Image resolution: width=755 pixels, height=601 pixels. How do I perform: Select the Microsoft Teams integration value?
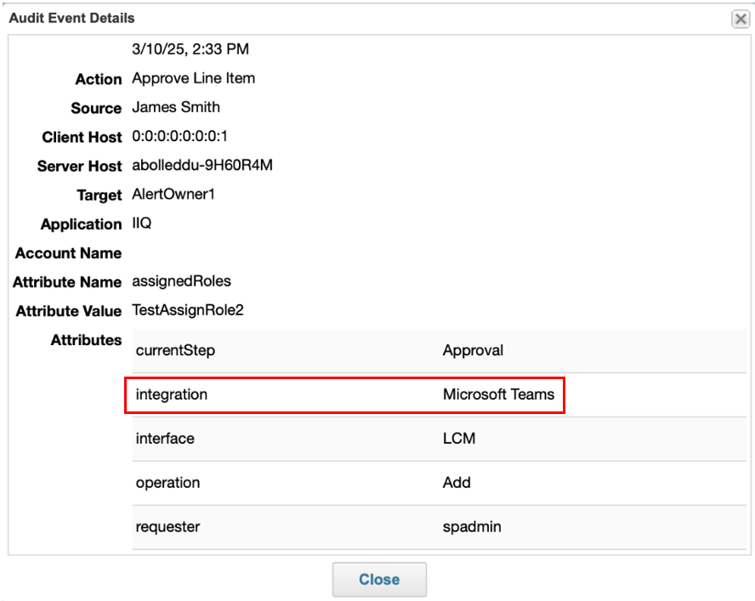pos(498,394)
